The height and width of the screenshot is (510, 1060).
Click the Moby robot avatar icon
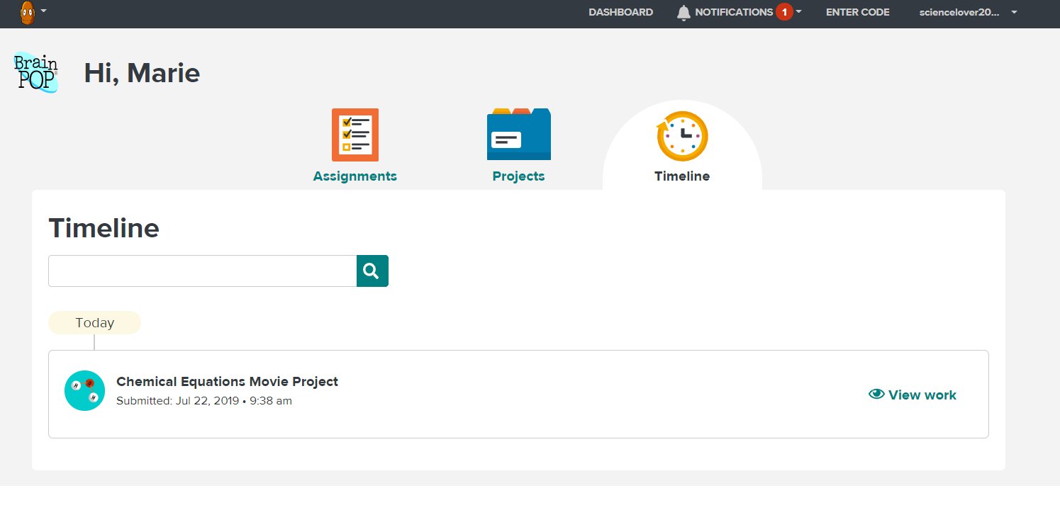click(27, 12)
